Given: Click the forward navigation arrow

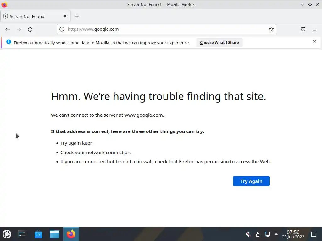Looking at the screenshot, I should [x=19, y=29].
